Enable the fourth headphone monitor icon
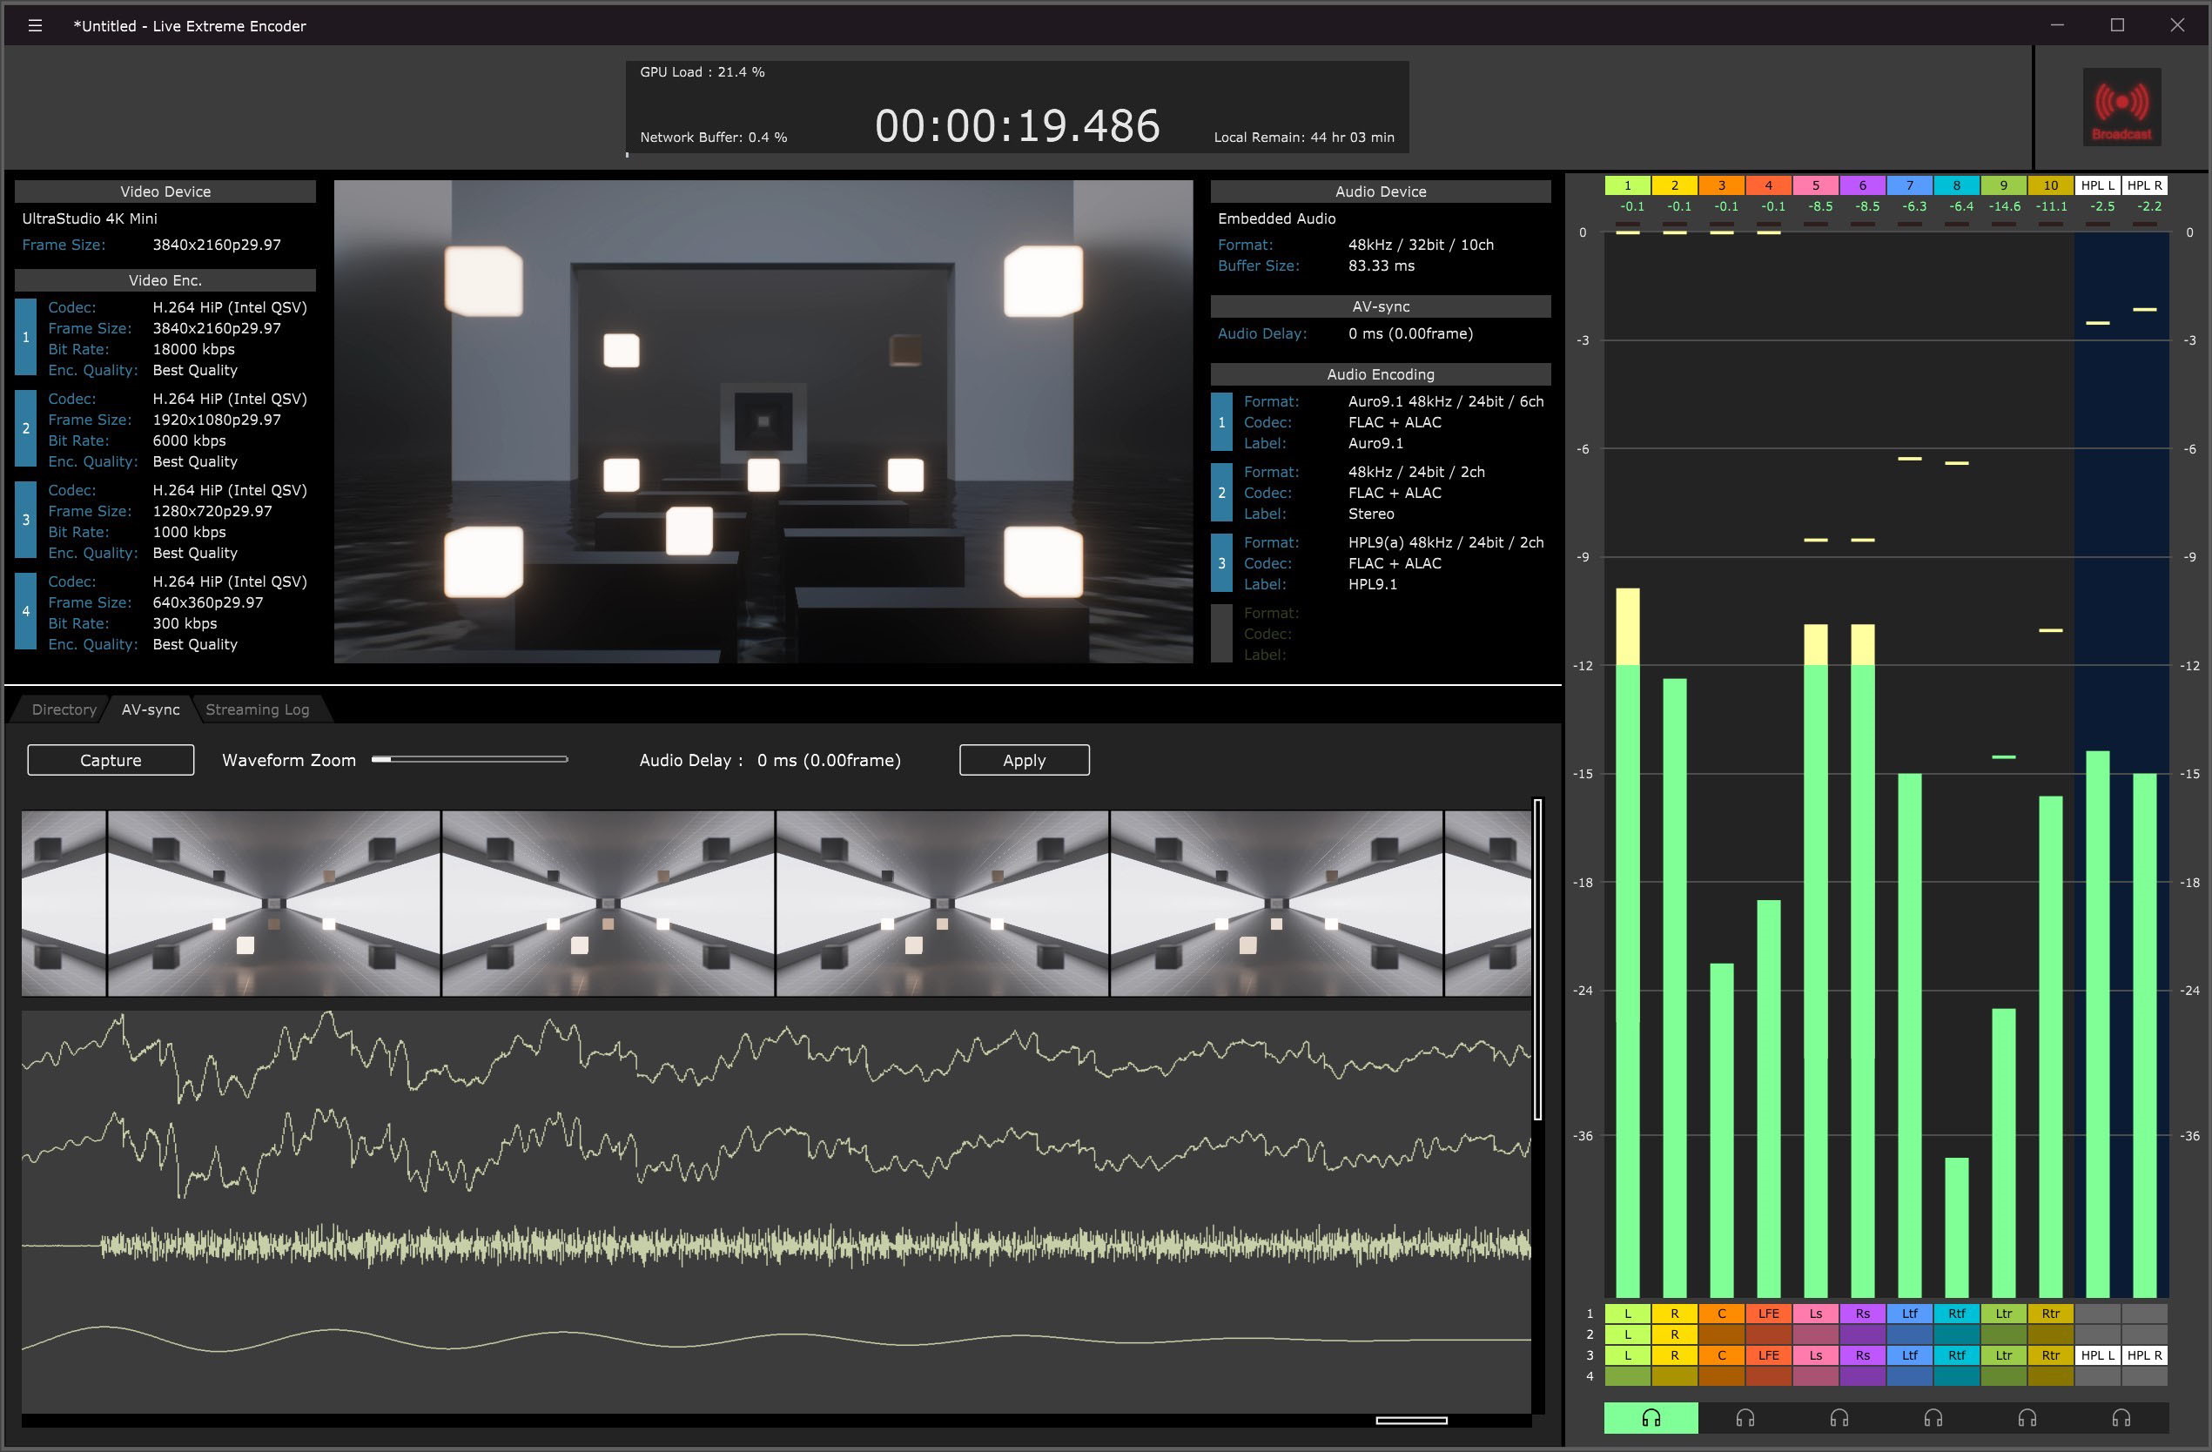This screenshot has width=2212, height=1452. (1933, 1417)
